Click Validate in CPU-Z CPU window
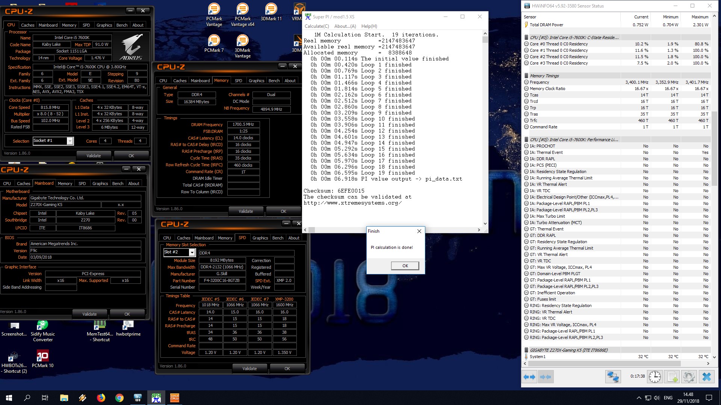The width and height of the screenshot is (721, 405). [94, 156]
